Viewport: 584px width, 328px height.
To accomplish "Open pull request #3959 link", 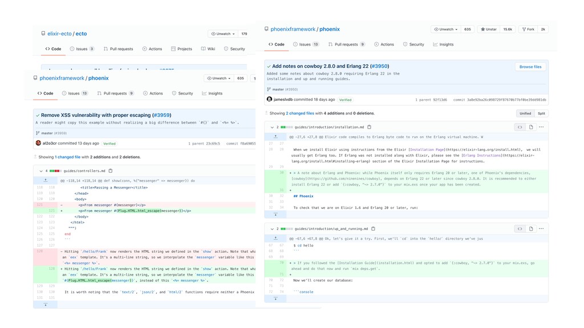I will (161, 115).
